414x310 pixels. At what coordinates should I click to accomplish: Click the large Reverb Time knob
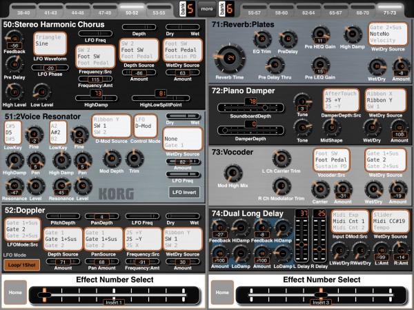[x=230, y=58]
